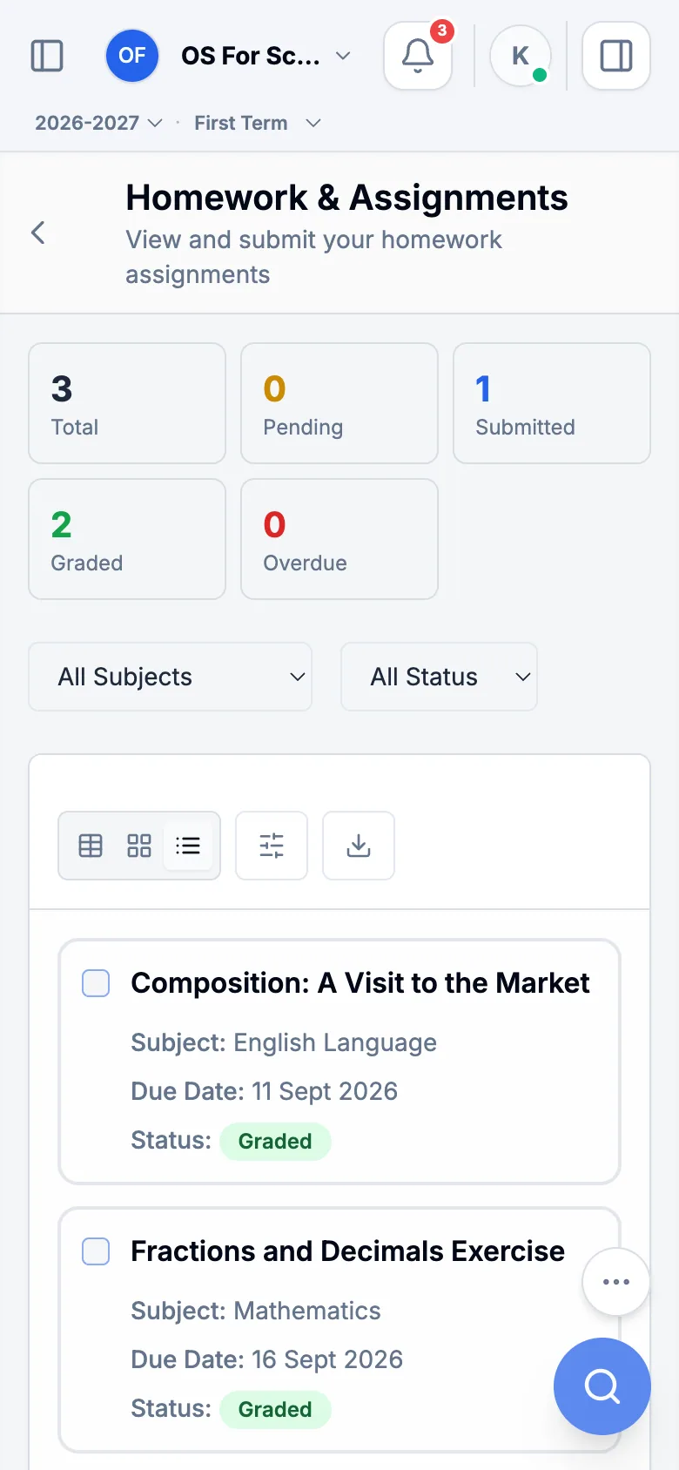Check the Composition: A Visit to the Market checkbox
679x1470 pixels.
(96, 983)
